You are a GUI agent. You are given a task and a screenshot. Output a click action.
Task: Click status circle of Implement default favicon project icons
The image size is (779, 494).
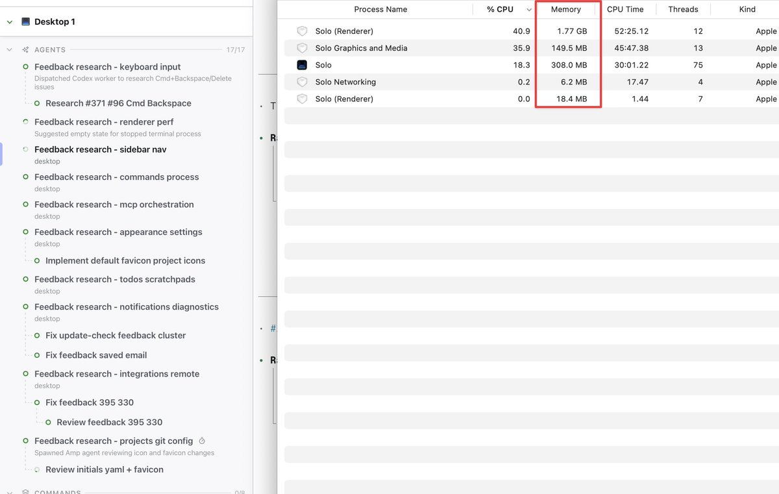click(37, 260)
